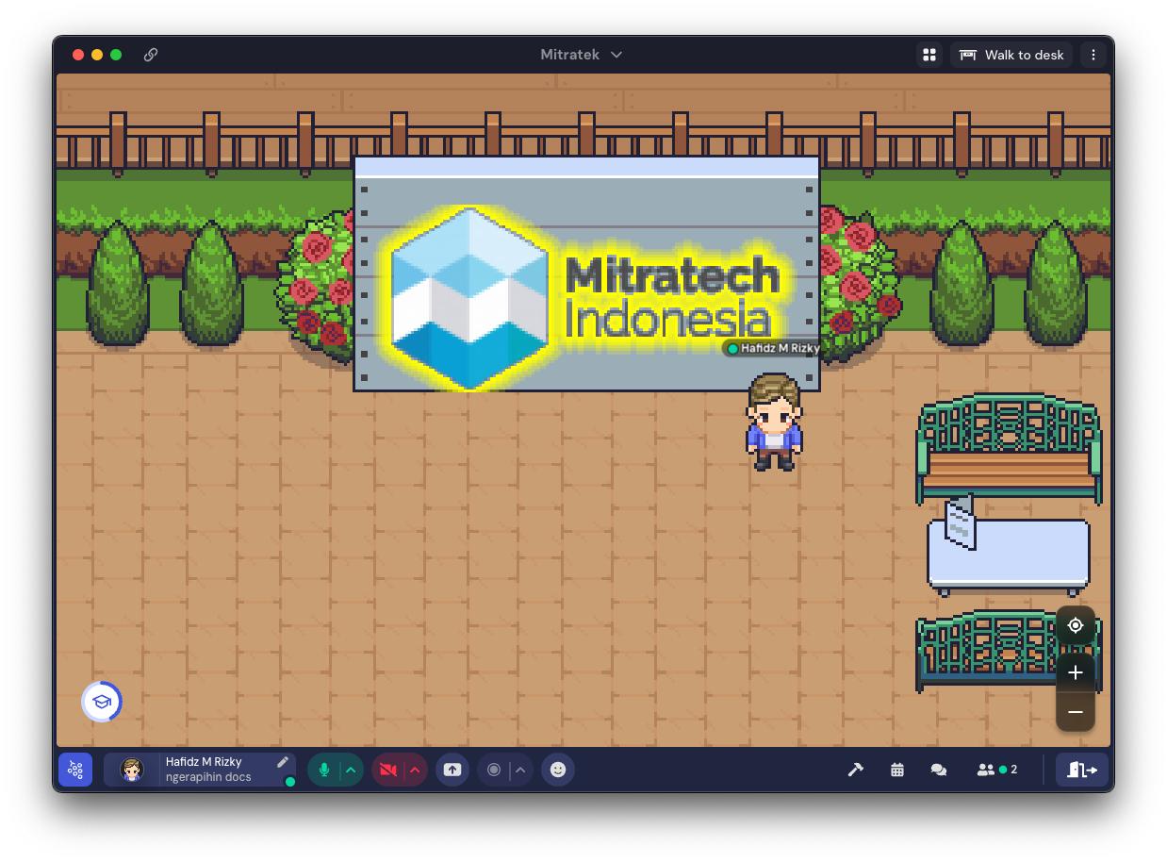Viewport: 1167px width, 862px height.
Task: Zoom out of the map
Action: pos(1076,712)
